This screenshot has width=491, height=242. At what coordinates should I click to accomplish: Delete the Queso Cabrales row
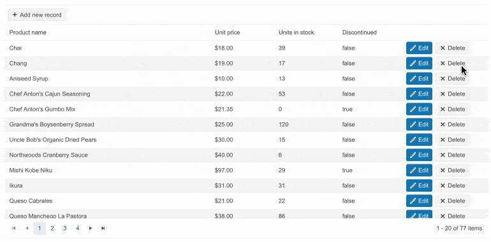pyautogui.click(x=452, y=201)
